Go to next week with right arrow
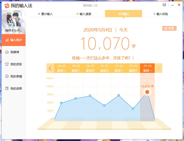184x141 pixels. tap(159, 68)
